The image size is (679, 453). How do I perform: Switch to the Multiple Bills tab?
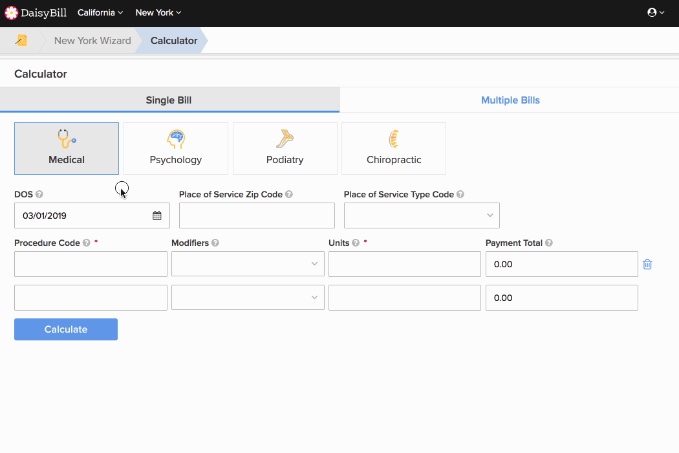510,100
